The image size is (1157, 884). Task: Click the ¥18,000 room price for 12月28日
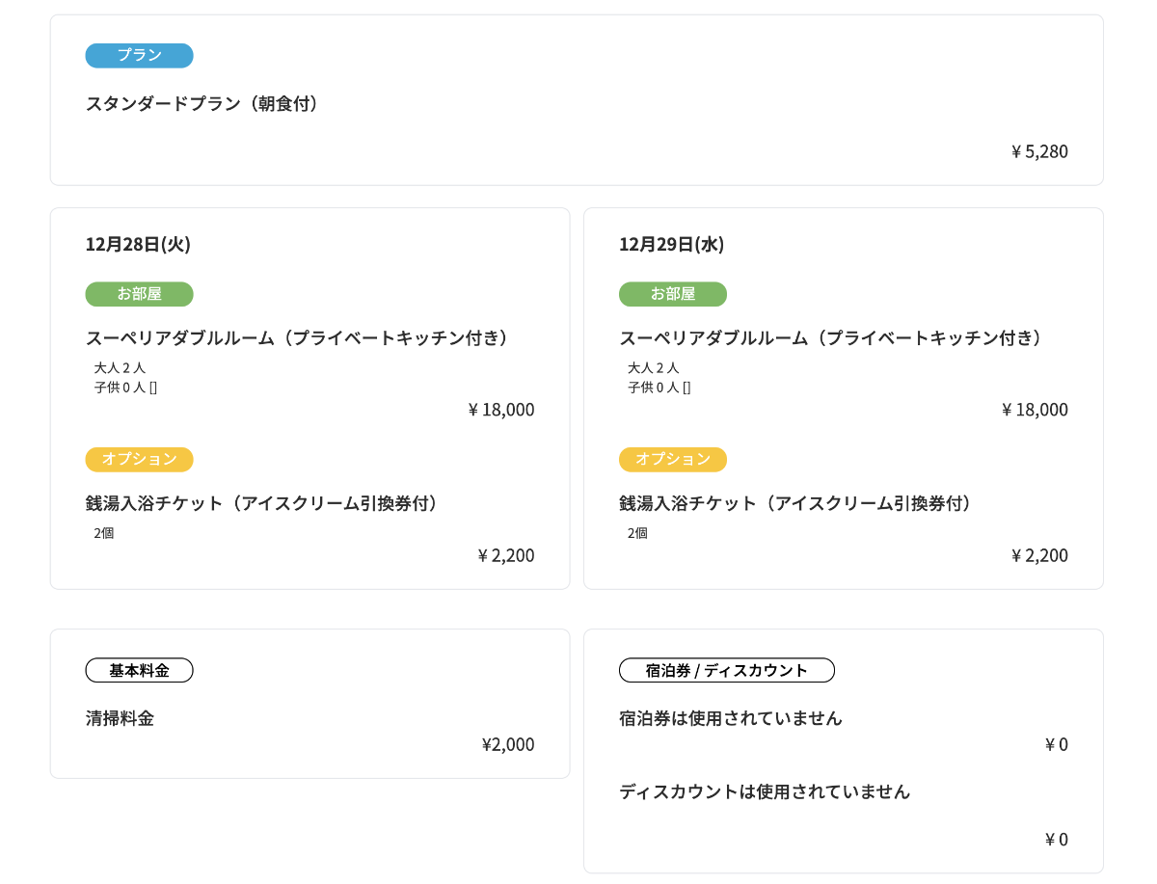coord(501,410)
